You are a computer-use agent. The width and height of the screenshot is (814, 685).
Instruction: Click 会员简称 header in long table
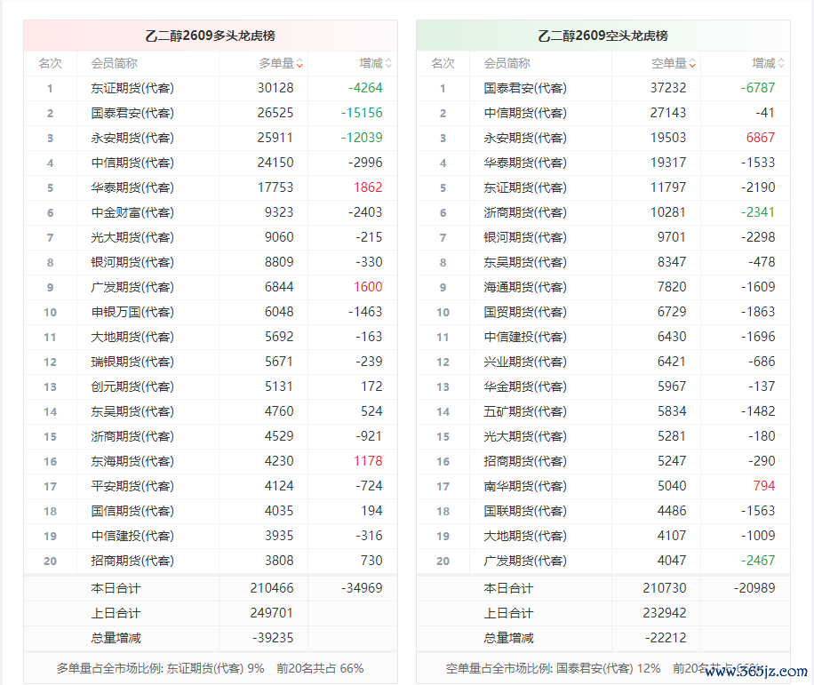click(x=115, y=63)
